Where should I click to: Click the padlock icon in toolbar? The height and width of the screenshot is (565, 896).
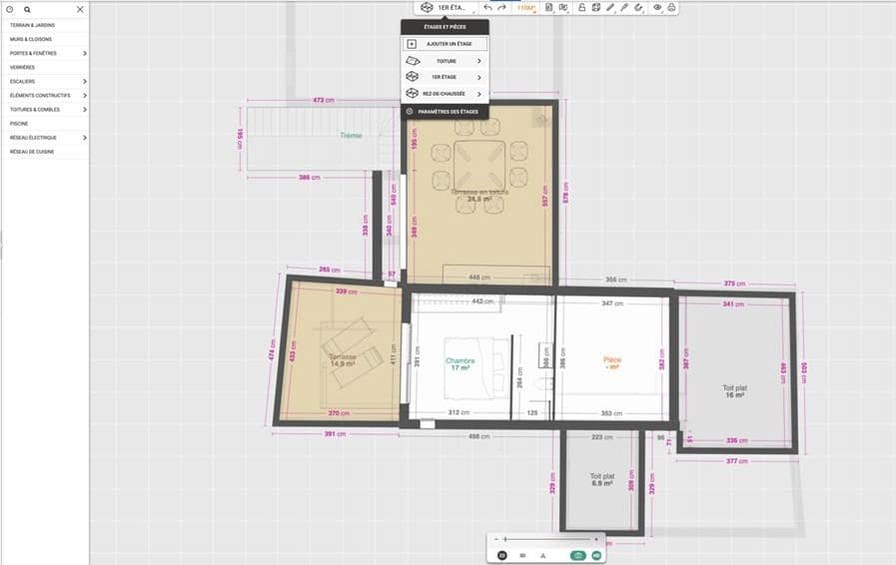pos(581,7)
